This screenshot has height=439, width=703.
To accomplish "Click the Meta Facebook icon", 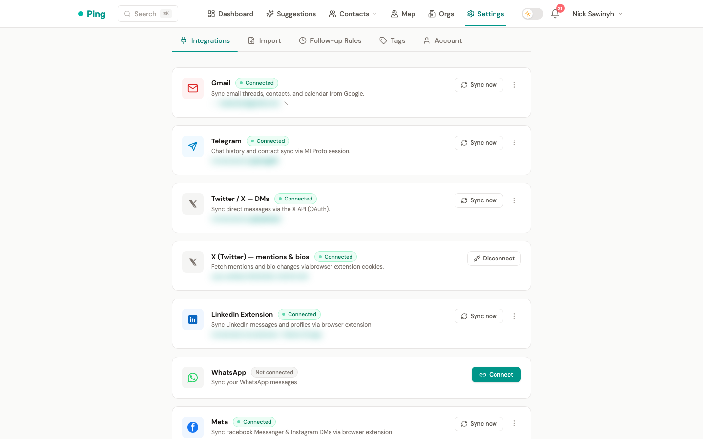I will (x=193, y=427).
